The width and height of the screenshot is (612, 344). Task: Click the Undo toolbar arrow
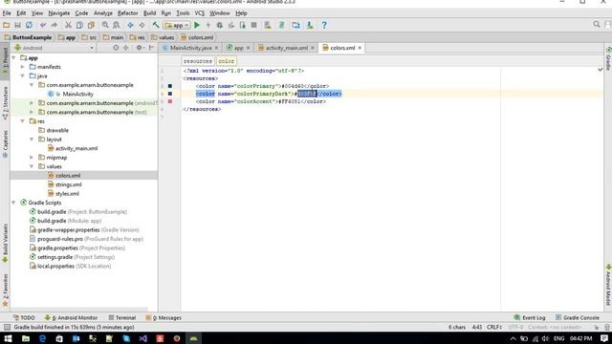pos(43,26)
